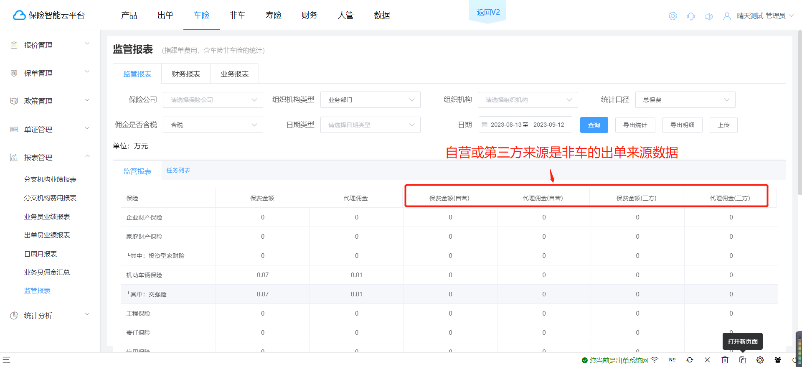
Task: Expand the 政策管理 sidebar menu
Action: coord(87,99)
